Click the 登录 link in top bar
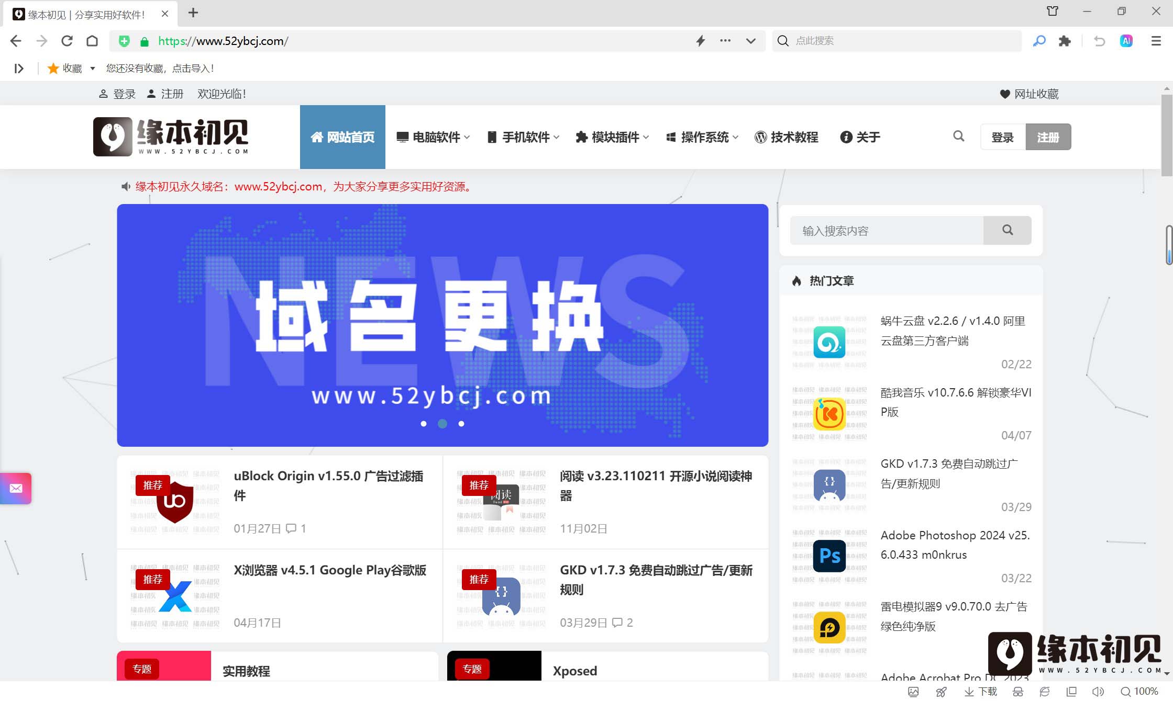The image size is (1173, 701). pyautogui.click(x=117, y=94)
